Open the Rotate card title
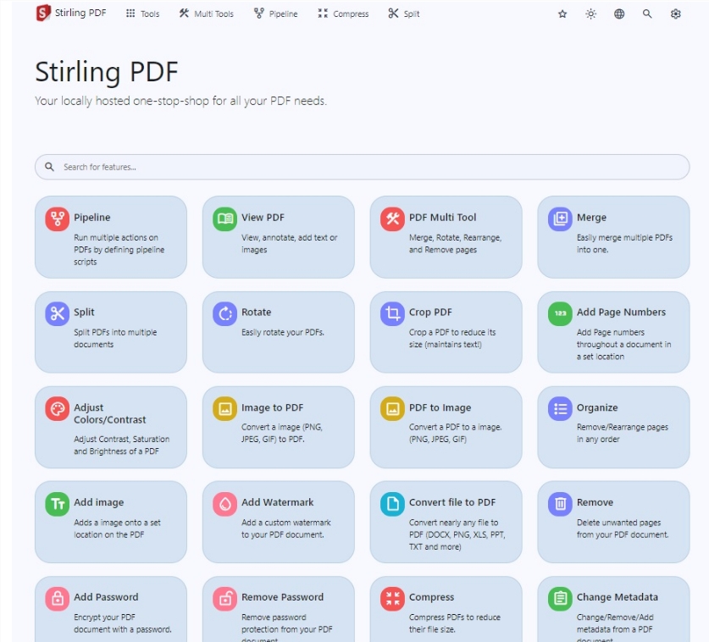The width and height of the screenshot is (709, 642). click(257, 312)
